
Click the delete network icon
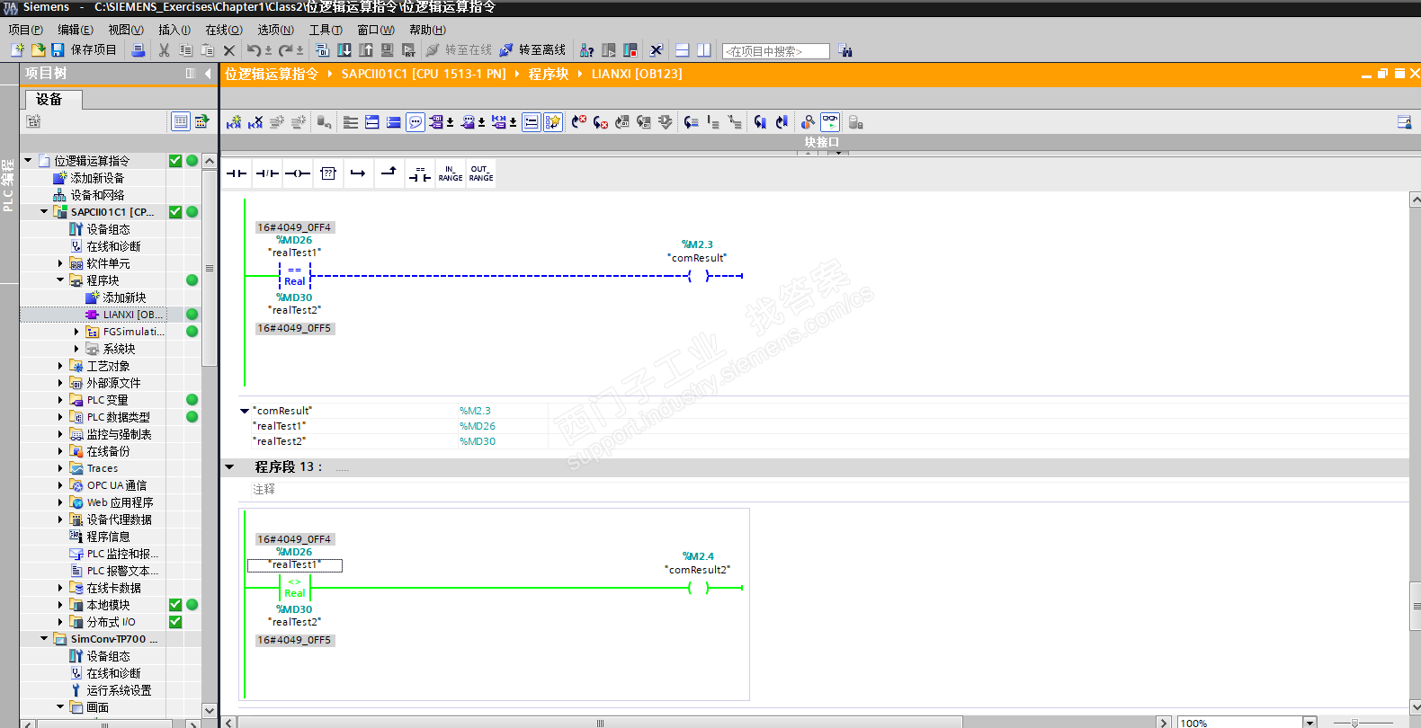tap(255, 122)
